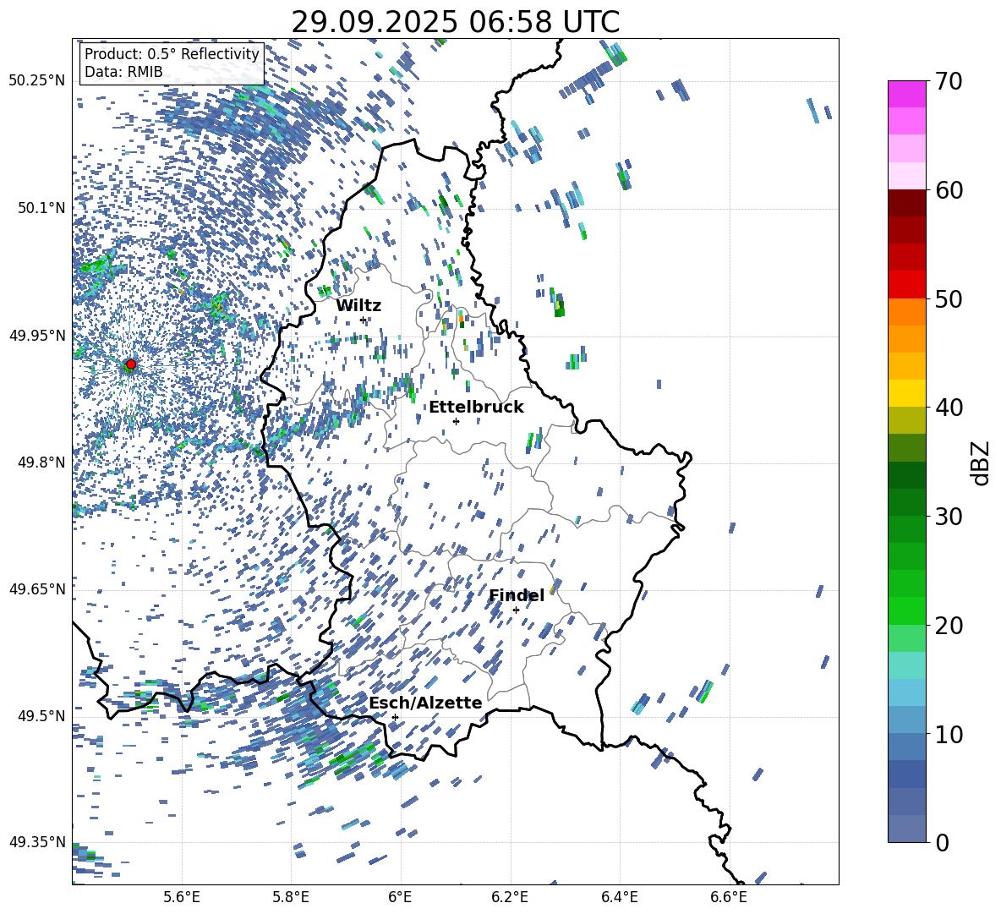Click the 50.25°N latitude tick label

pyautogui.click(x=36, y=80)
